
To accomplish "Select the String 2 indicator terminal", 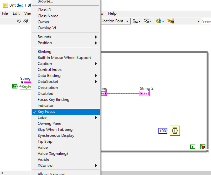I will (145, 94).
